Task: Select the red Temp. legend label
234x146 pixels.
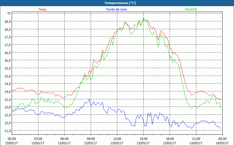Action: [x=43, y=9]
